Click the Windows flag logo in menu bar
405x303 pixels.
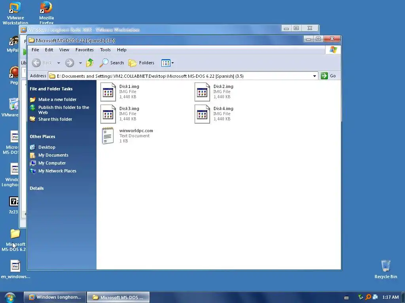coord(333,50)
